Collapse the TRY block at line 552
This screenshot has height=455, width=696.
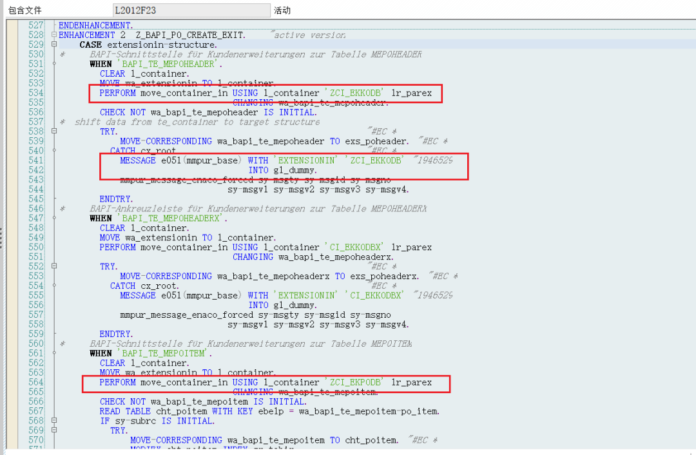(54, 266)
